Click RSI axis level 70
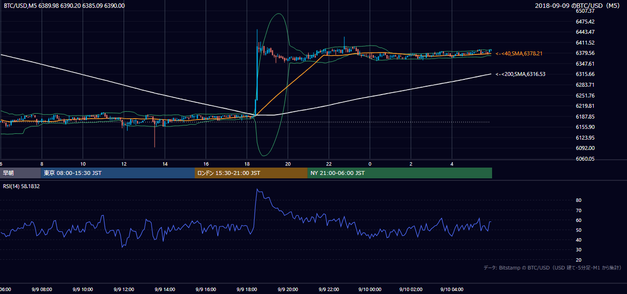This screenshot has height=294, width=627. 579,210
